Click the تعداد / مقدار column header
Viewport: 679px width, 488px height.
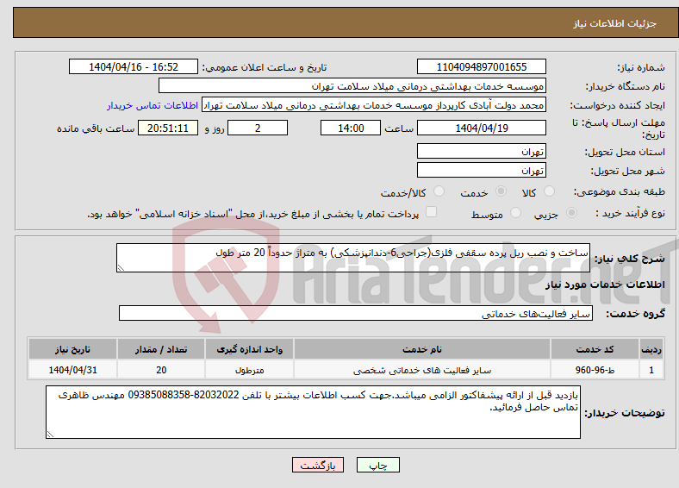pyautogui.click(x=161, y=349)
